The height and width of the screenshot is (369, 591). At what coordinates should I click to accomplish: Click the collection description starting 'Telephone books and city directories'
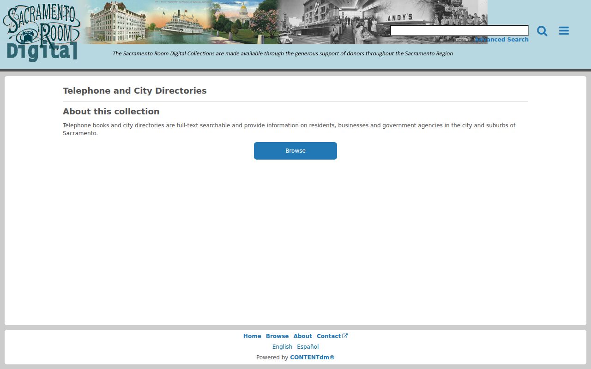(289, 129)
